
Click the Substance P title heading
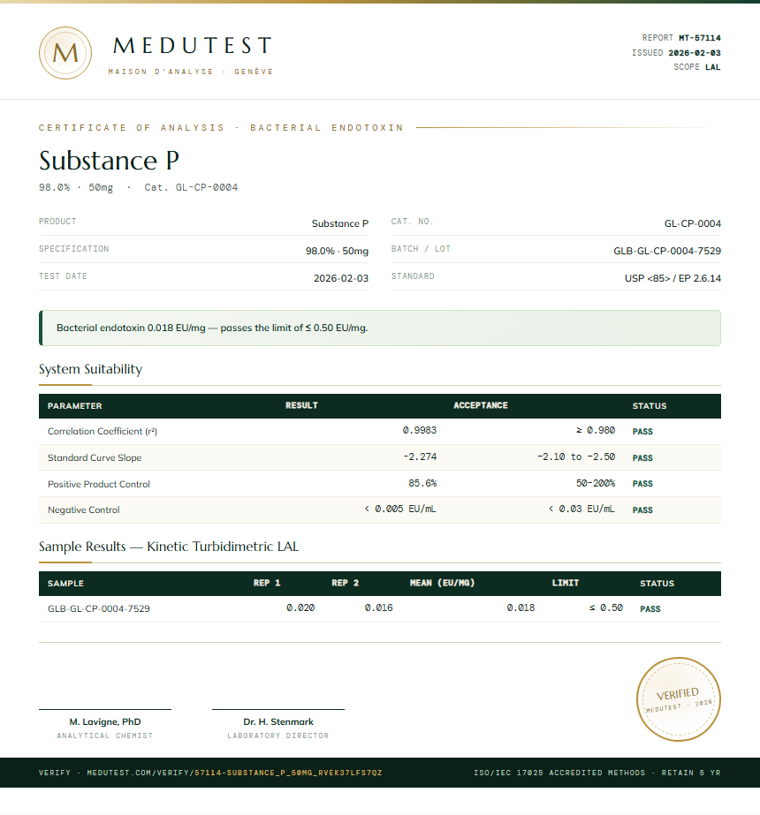(x=110, y=161)
